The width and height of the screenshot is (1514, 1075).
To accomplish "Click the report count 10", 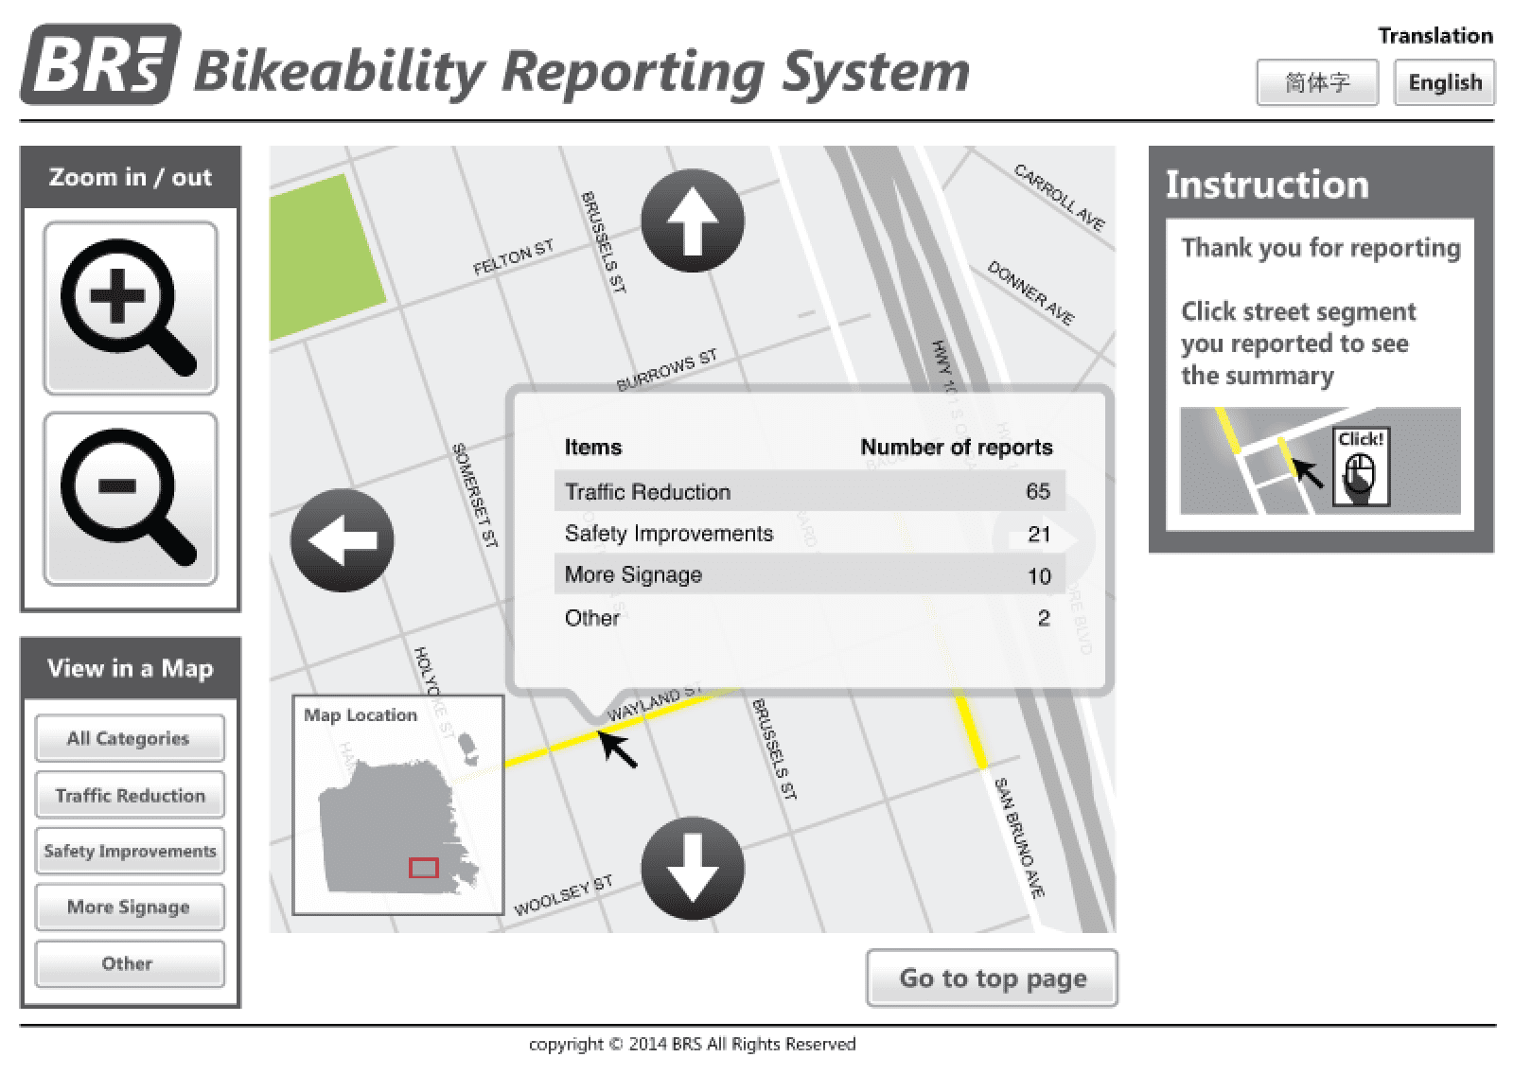I will point(1039,575).
